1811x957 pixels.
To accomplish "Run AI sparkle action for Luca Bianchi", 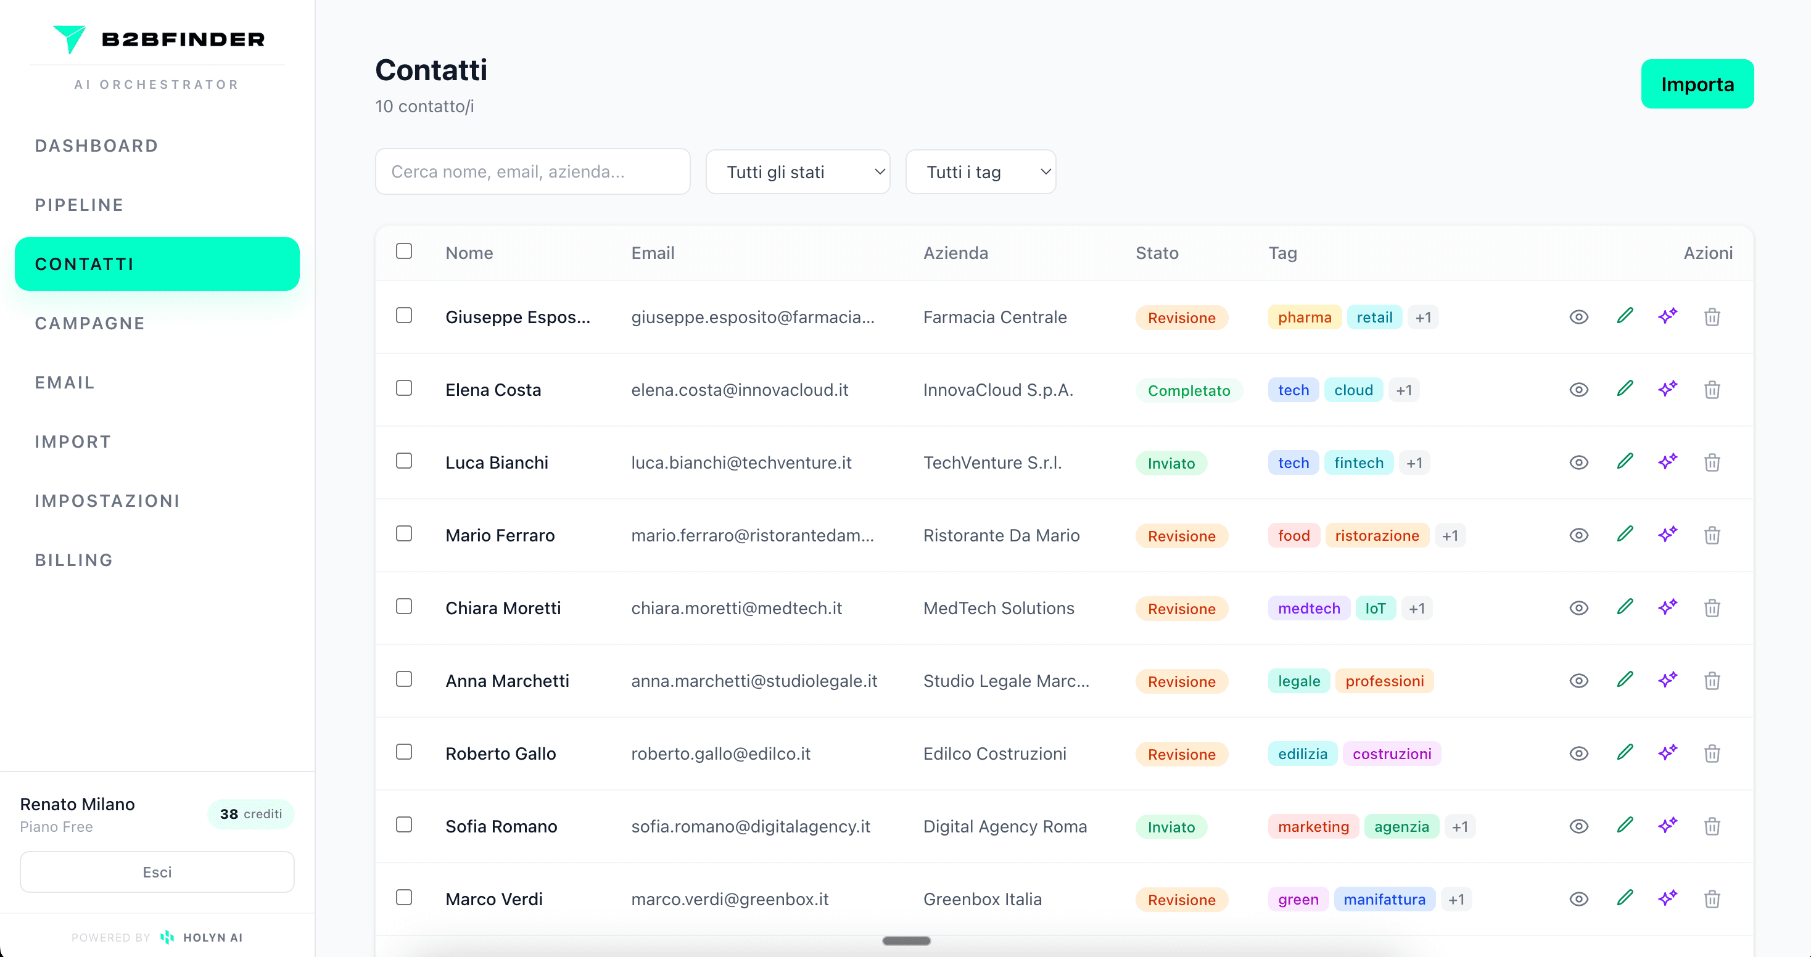I will [1667, 462].
